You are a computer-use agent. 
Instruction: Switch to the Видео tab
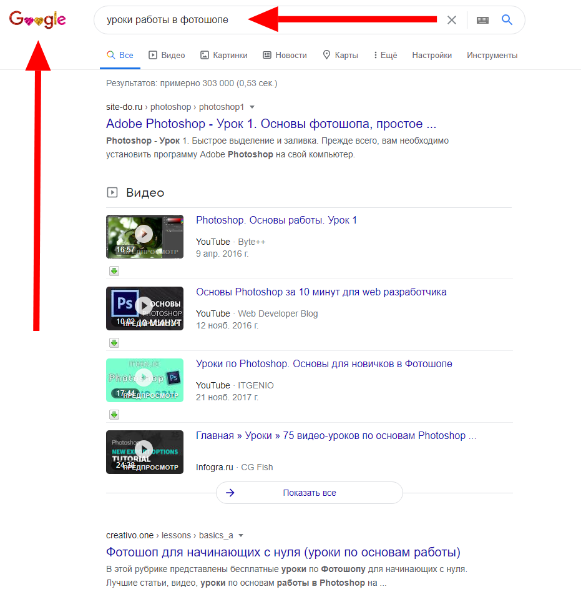pyautogui.click(x=167, y=55)
